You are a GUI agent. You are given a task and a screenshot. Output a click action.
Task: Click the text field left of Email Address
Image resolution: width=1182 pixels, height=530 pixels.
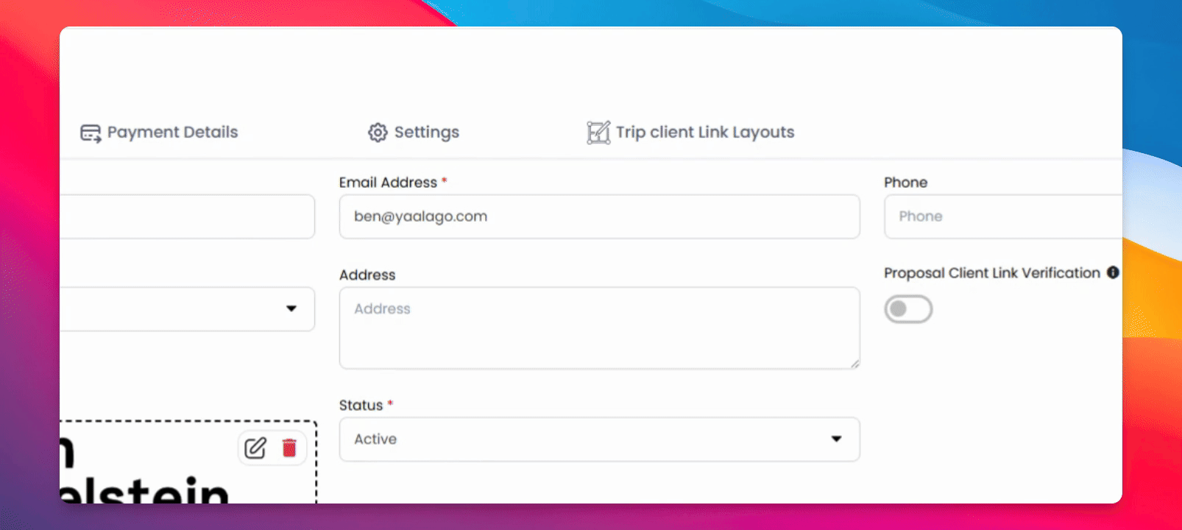pos(188,216)
